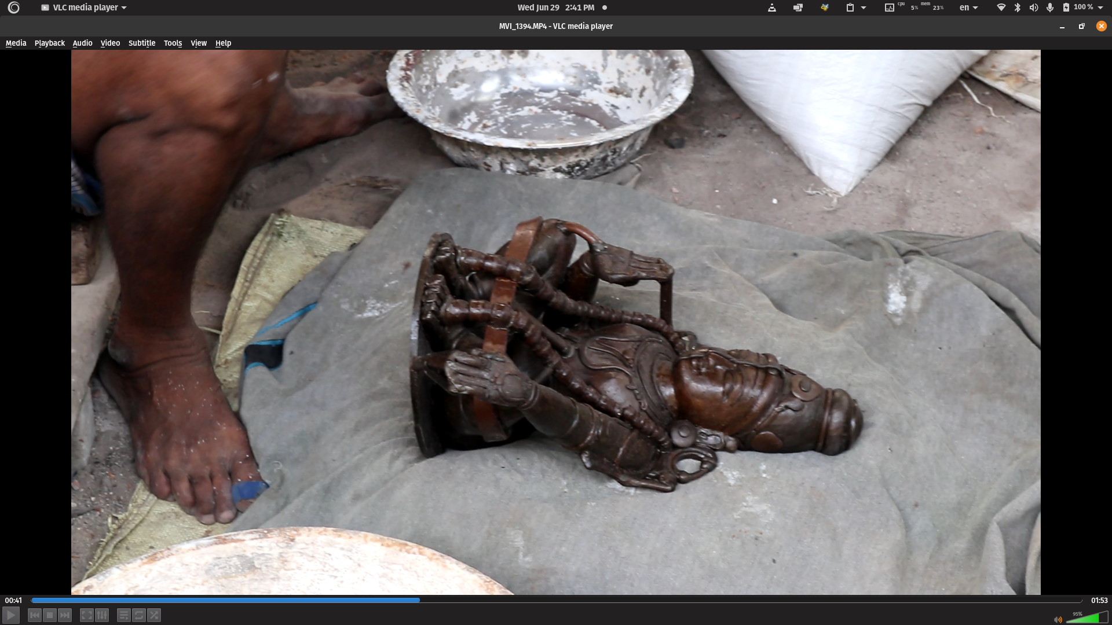
Task: Stop video playback
Action: [x=50, y=615]
